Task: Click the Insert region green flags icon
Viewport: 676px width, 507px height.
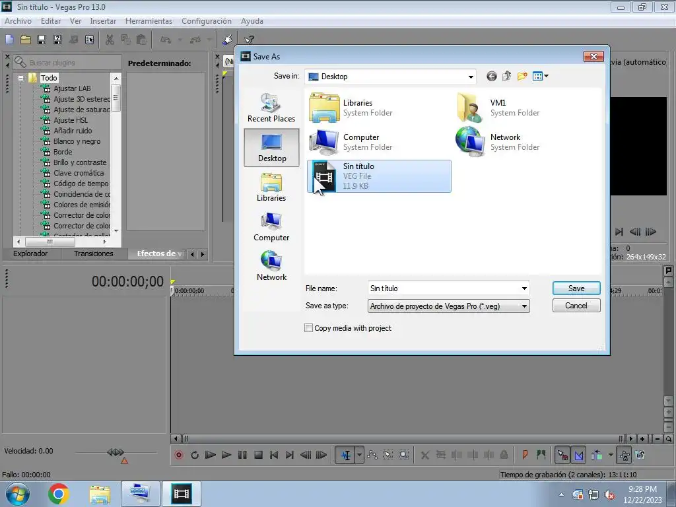Action: [x=541, y=455]
